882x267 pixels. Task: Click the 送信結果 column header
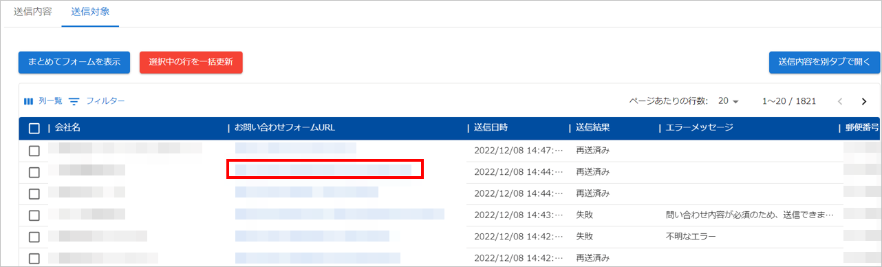[592, 128]
